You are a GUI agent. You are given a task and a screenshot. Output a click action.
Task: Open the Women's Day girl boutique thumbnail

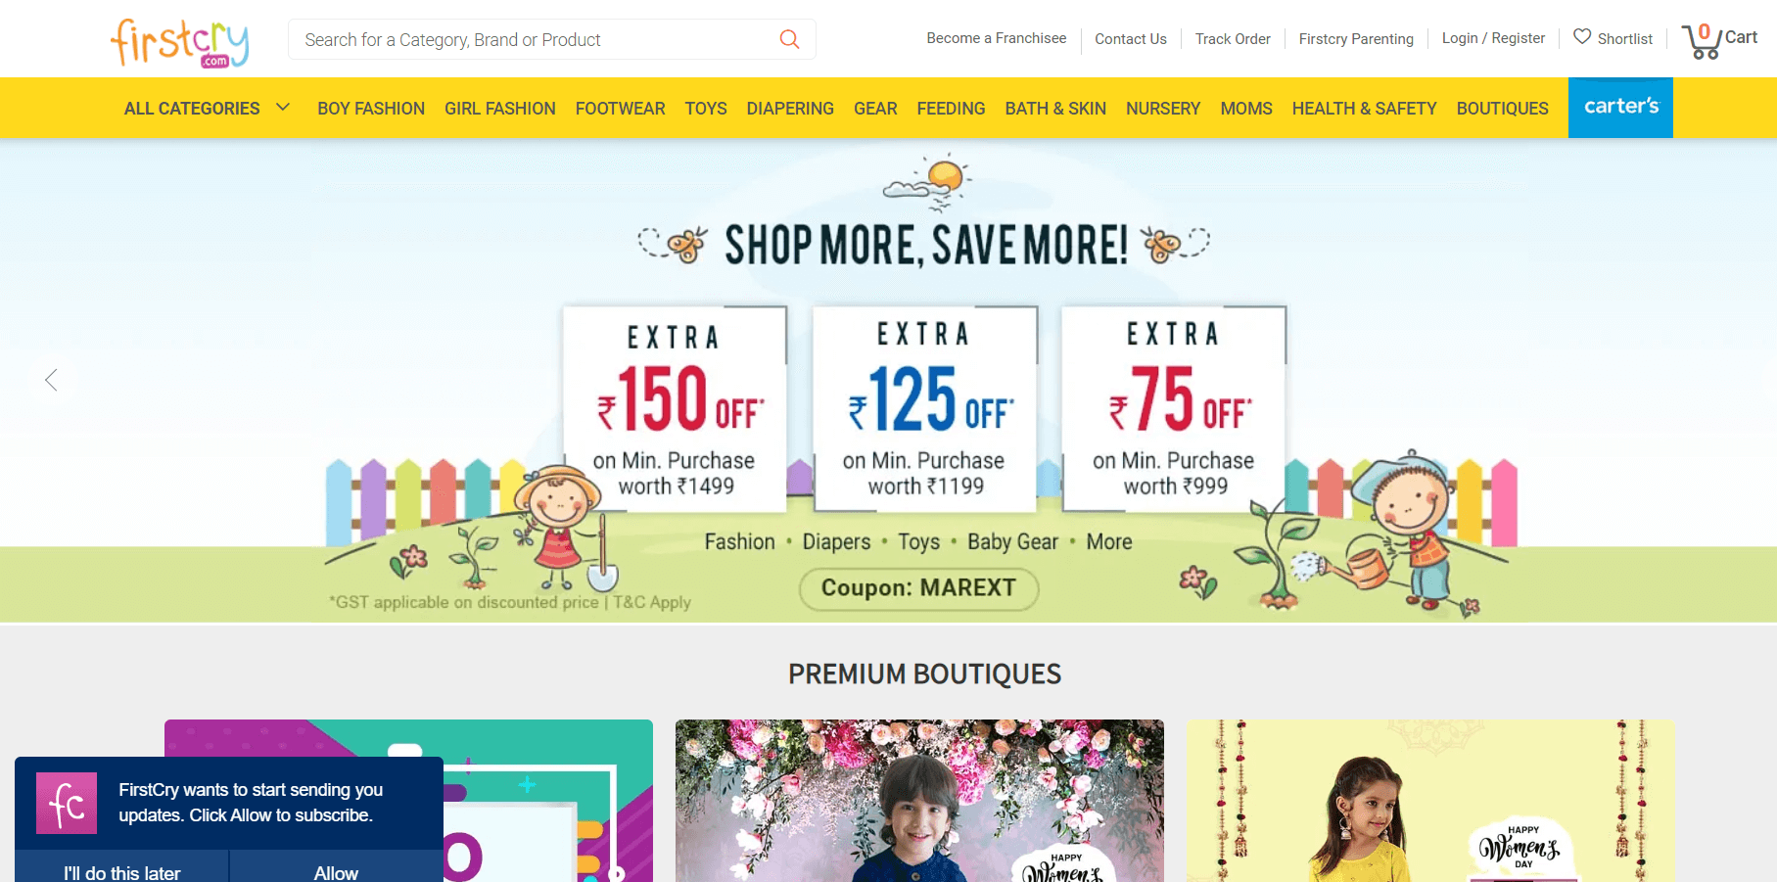1430,801
